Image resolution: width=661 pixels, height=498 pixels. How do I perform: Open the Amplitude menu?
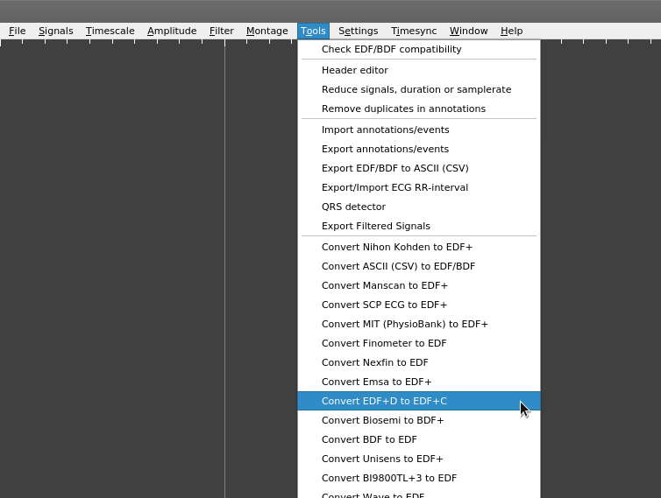click(x=172, y=32)
